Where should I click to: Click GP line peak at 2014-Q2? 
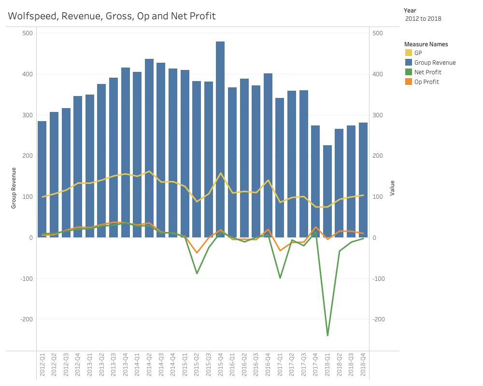(149, 171)
